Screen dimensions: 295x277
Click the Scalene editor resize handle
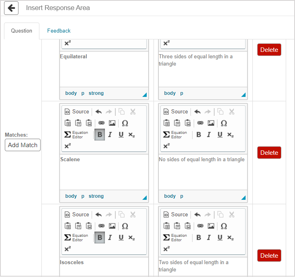point(144,197)
